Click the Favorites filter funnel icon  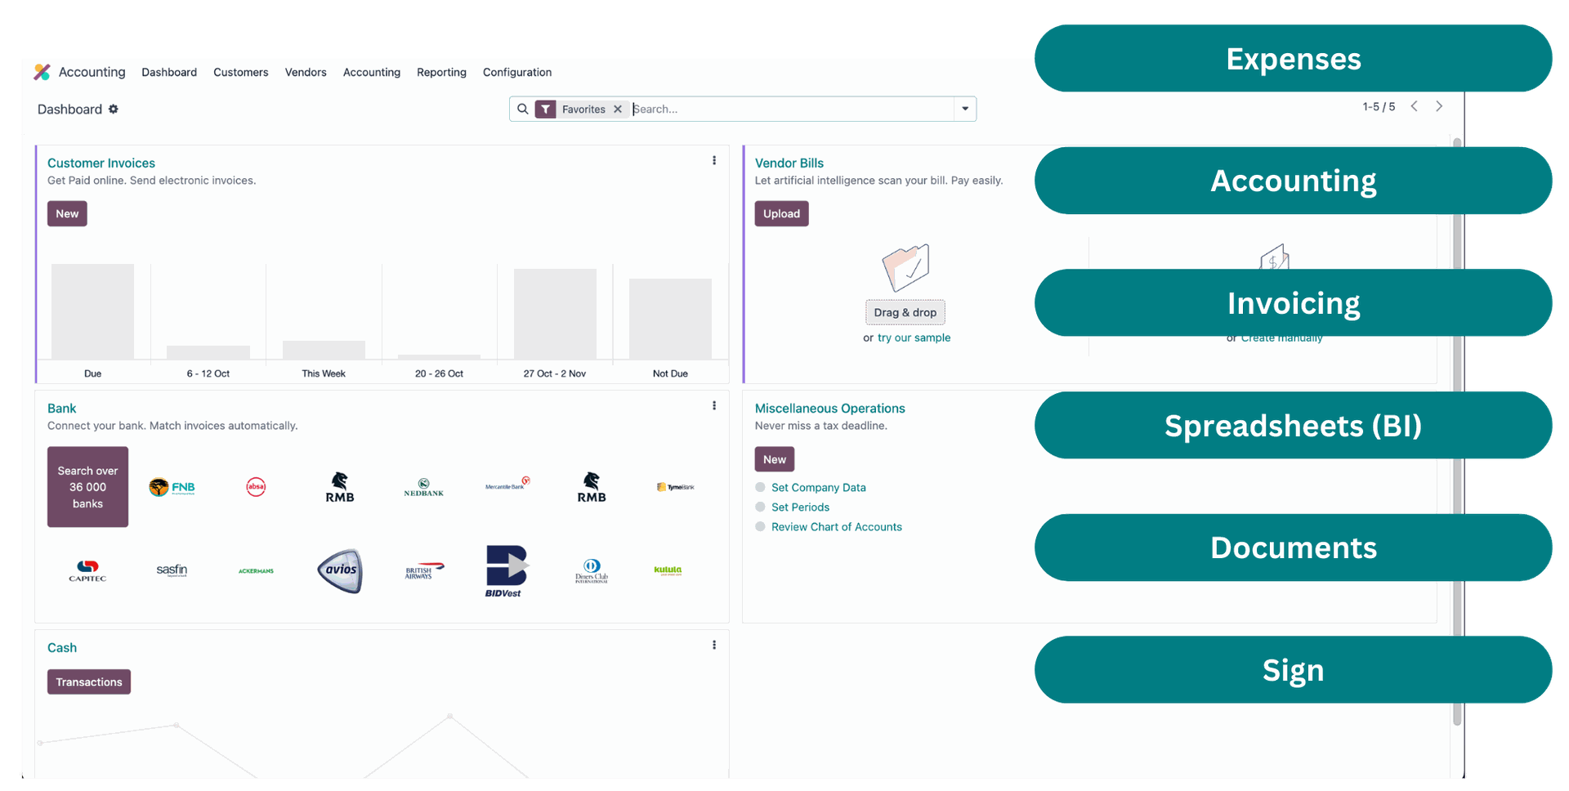(x=546, y=109)
